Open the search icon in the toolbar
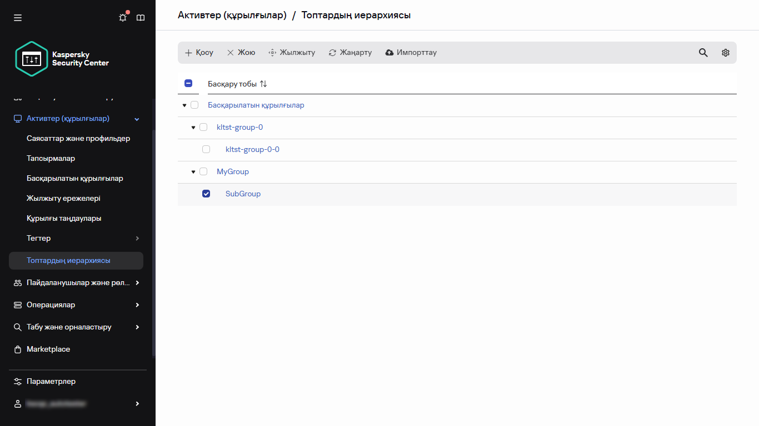Screen dimensions: 759x426 click(x=703, y=52)
